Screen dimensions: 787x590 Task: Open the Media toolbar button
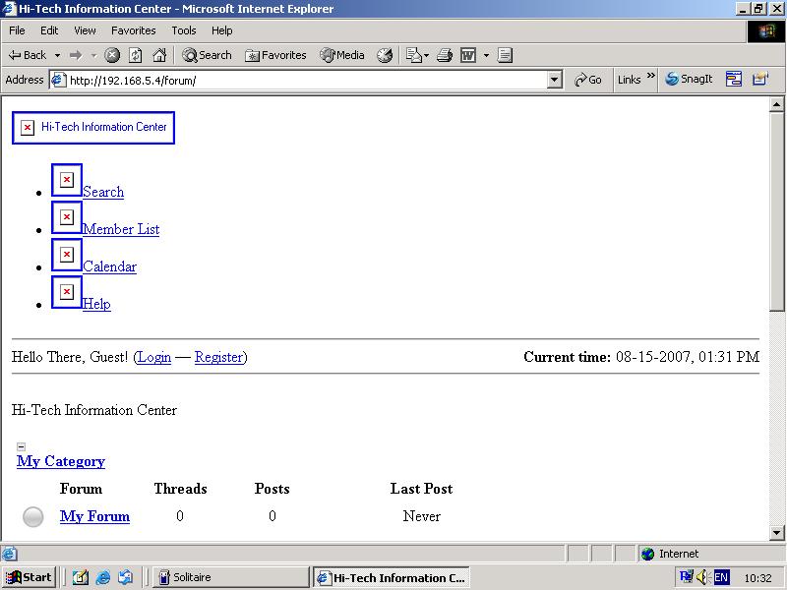(x=342, y=55)
